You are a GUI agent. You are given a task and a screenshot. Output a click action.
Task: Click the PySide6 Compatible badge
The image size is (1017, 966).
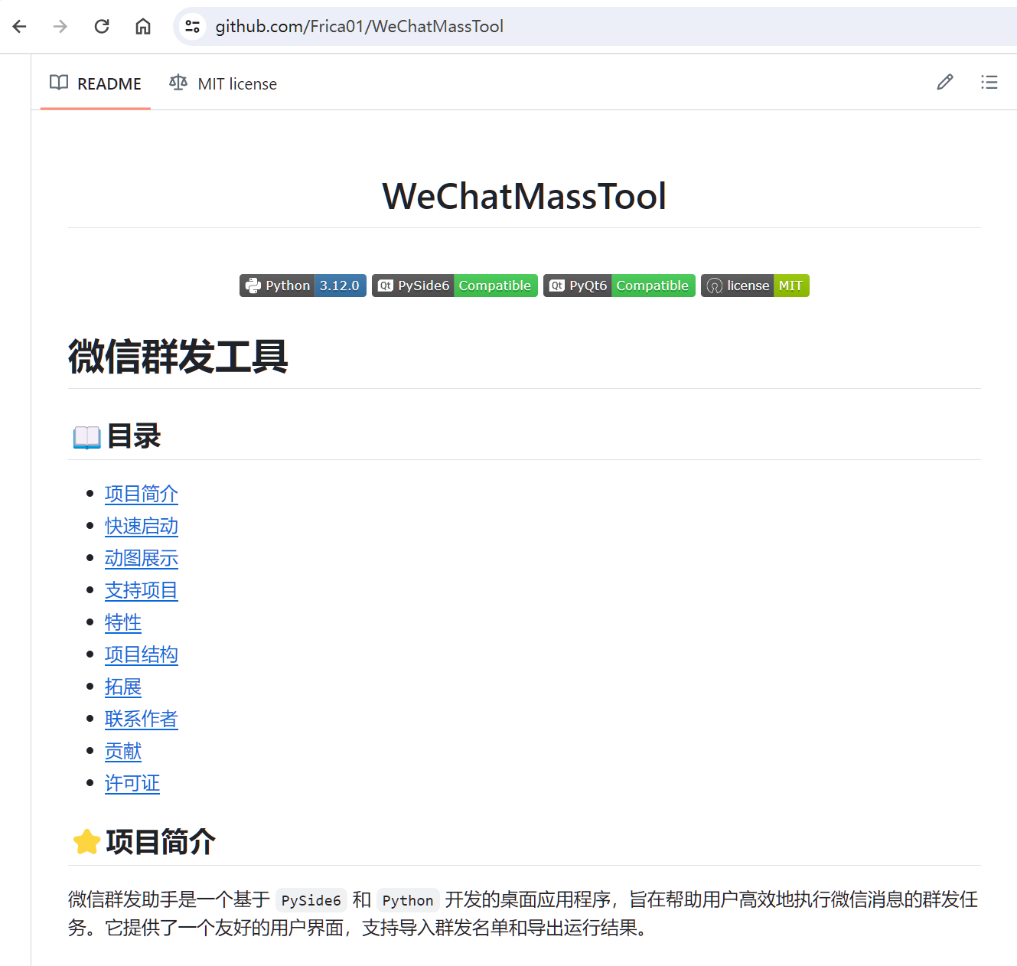tap(455, 286)
